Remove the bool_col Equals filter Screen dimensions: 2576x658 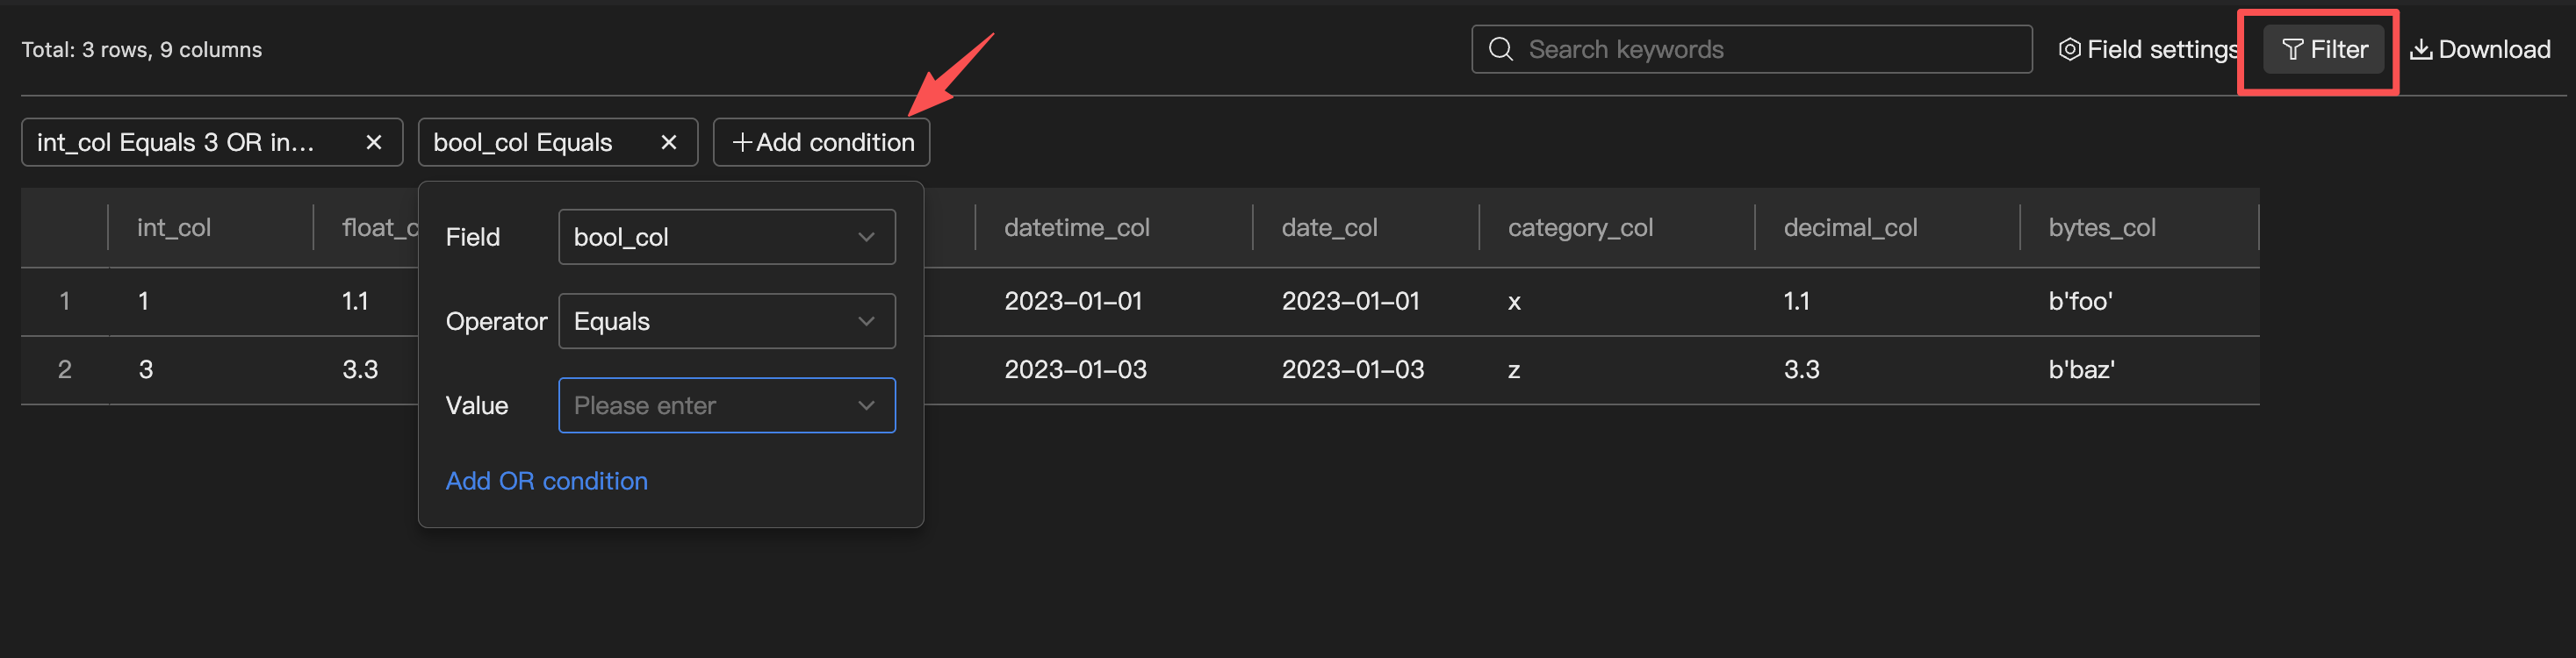pyautogui.click(x=669, y=142)
